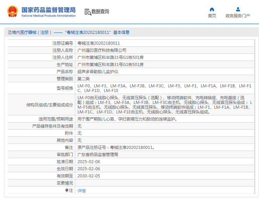This screenshot has width=259, height=199.
Task: Click the 第二类 management category value
Action: pyautogui.click(x=83, y=79)
